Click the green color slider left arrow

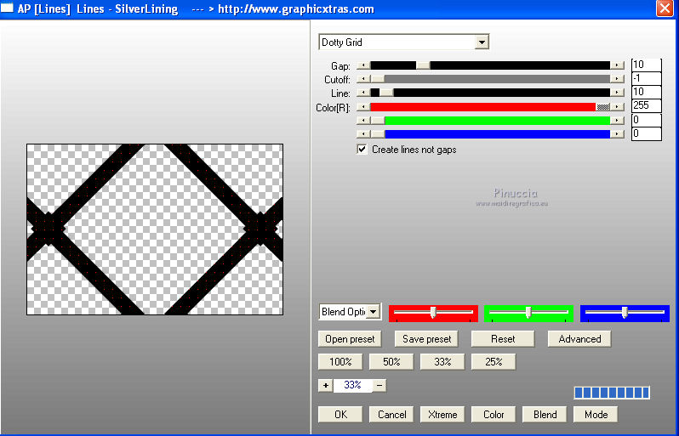[363, 120]
